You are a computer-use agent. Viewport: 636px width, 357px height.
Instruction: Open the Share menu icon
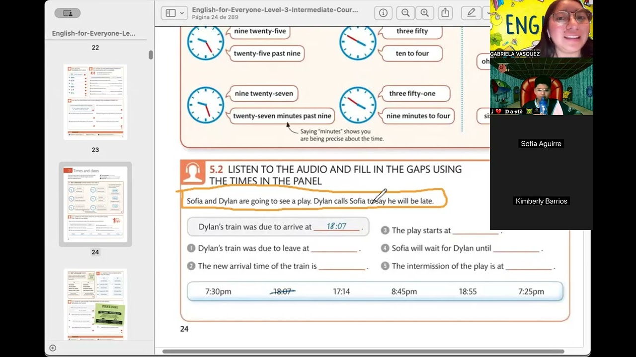[445, 13]
